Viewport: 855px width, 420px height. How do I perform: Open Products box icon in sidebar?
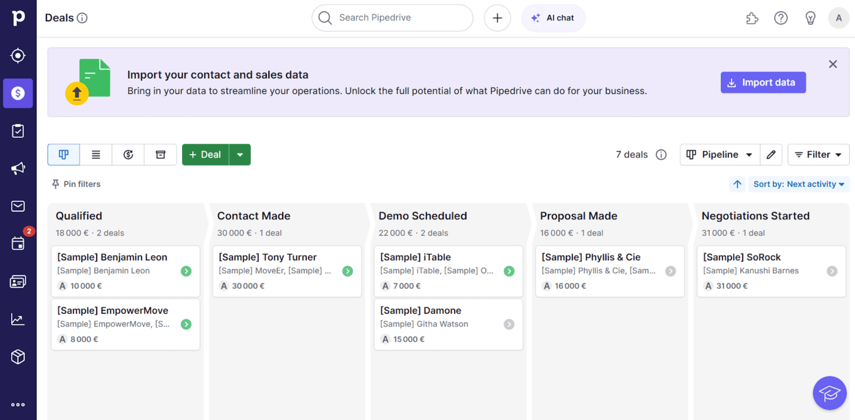(x=18, y=356)
